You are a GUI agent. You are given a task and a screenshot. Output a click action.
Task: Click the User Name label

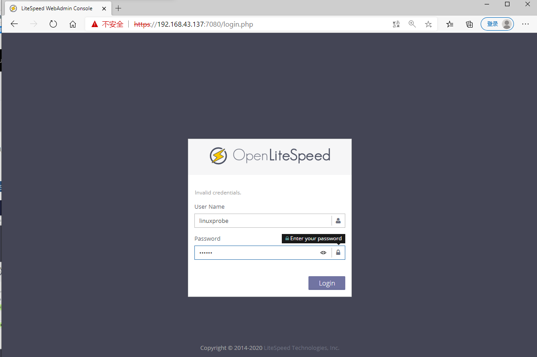(209, 206)
